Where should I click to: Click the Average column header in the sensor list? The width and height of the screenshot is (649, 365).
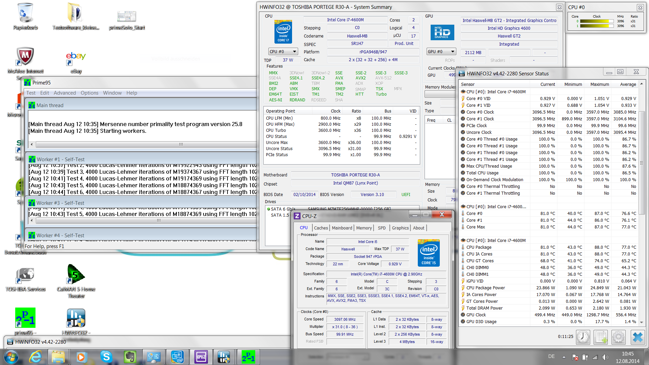[x=628, y=84]
